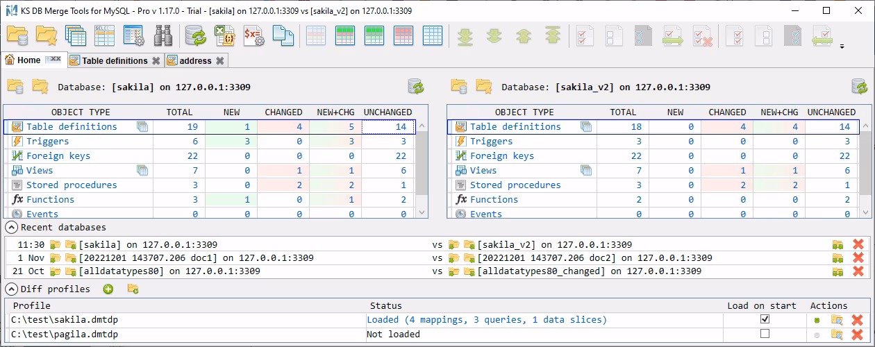Click the Loaded 4 mappings status link
Image resolution: width=875 pixels, height=347 pixels.
pyautogui.click(x=486, y=320)
